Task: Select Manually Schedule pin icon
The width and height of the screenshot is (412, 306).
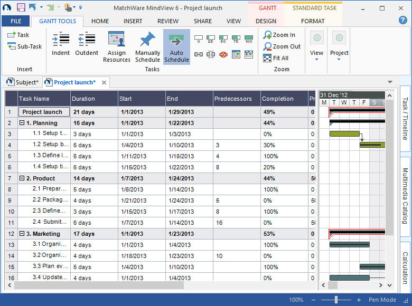Action: click(147, 40)
